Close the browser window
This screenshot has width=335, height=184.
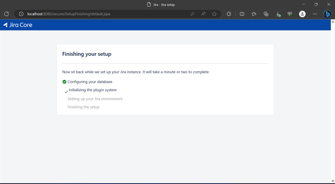click(x=329, y=4)
